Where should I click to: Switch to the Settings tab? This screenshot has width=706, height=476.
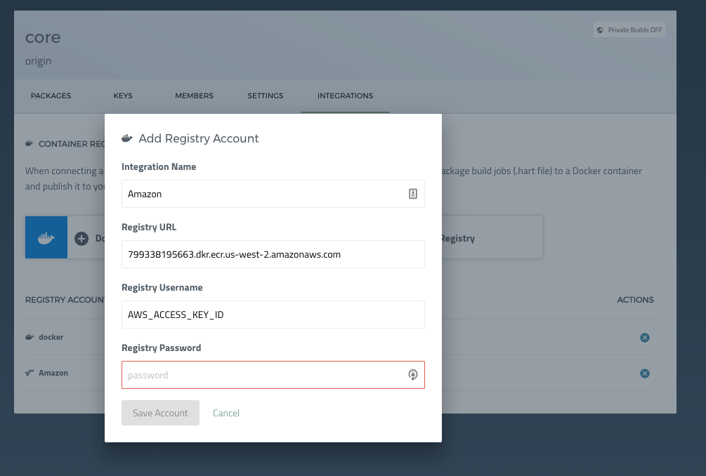[x=265, y=95]
